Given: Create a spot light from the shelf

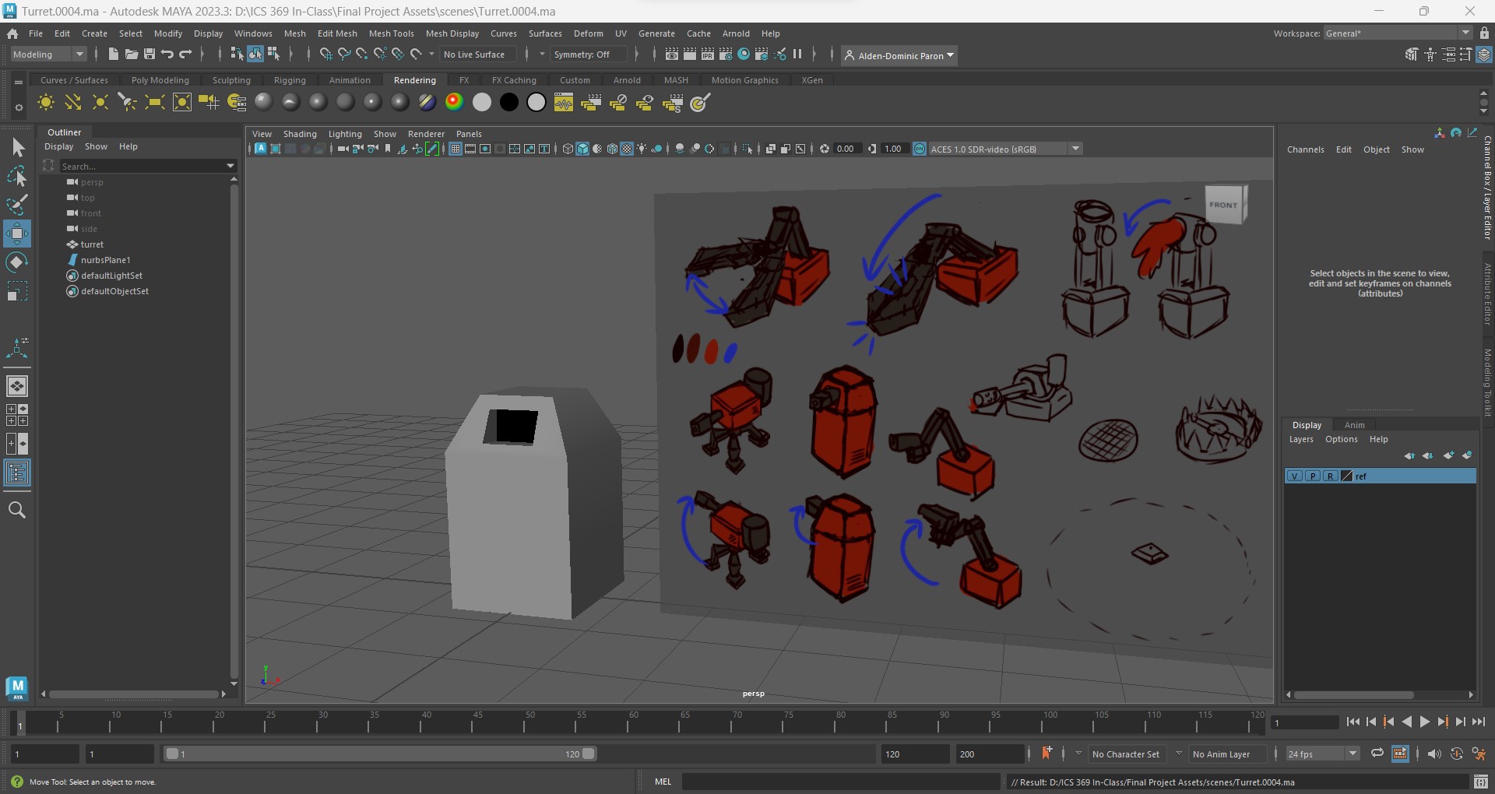Looking at the screenshot, I should point(127,103).
